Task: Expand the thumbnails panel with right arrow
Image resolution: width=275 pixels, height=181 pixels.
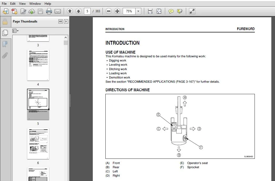Action: tap(66, 21)
